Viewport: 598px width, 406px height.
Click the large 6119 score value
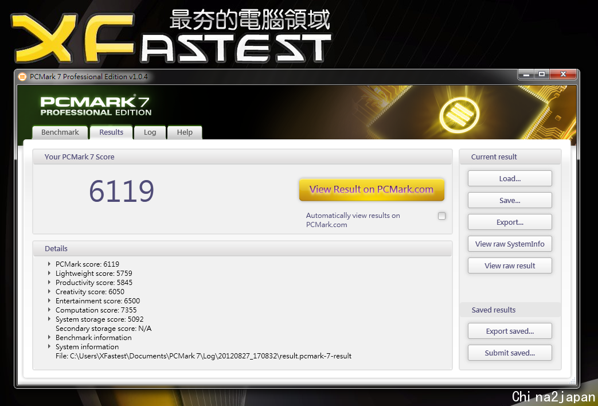click(x=122, y=191)
